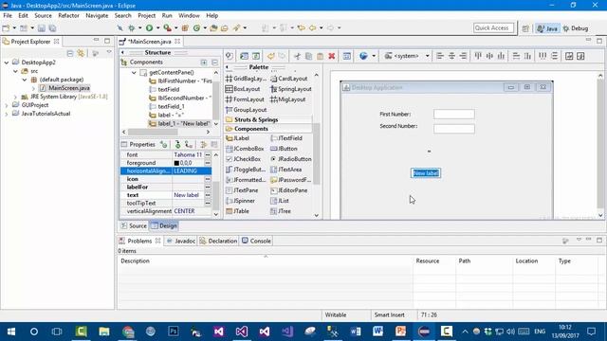The height and width of the screenshot is (341, 607).
Task: Open the Project menu
Action: pyautogui.click(x=146, y=15)
